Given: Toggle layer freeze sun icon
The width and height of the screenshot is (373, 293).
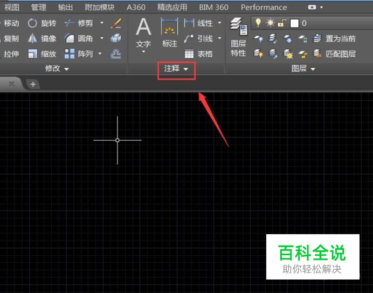Looking at the screenshot, I should coord(270,23).
